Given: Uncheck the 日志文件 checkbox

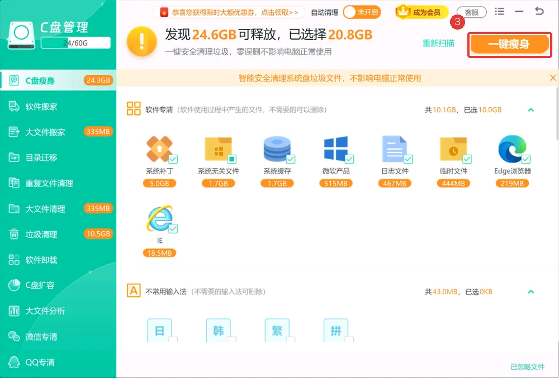Looking at the screenshot, I should (x=408, y=159).
